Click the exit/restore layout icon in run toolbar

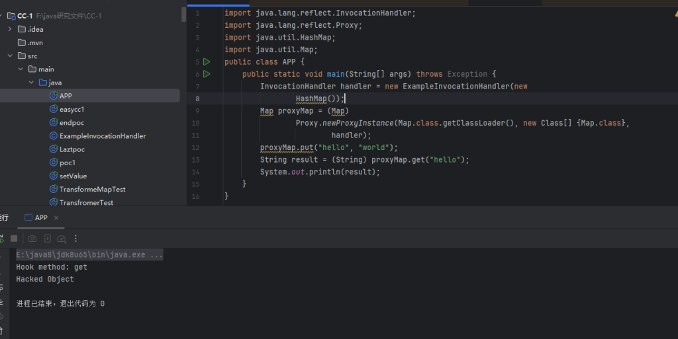click(47, 239)
